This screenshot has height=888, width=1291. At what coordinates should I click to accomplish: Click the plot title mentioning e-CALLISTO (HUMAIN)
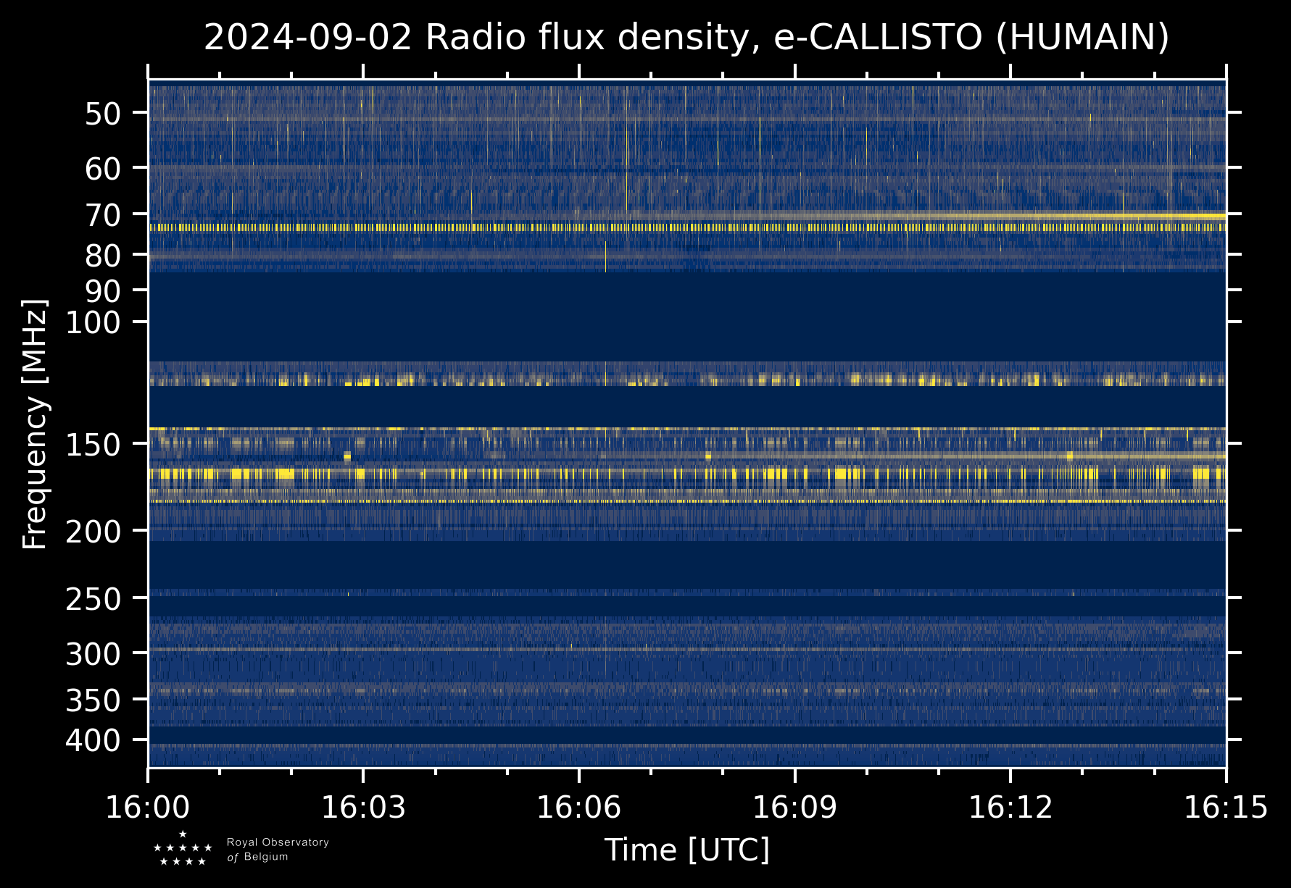(686, 38)
